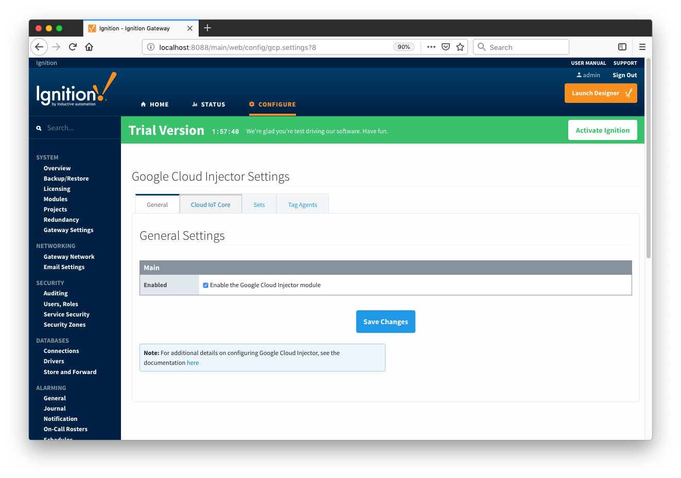Go to browser home page icon
Viewport: 681px width, 478px height.
click(x=89, y=47)
